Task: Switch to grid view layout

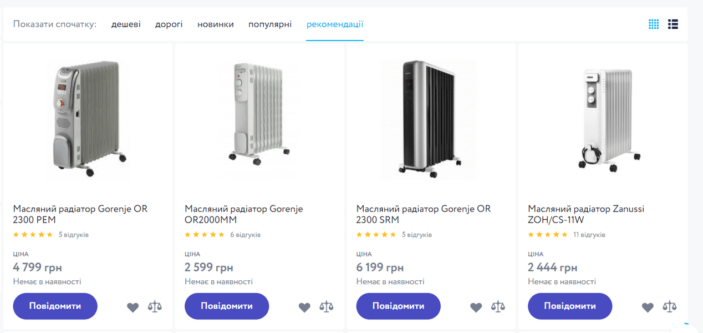Action: (653, 24)
